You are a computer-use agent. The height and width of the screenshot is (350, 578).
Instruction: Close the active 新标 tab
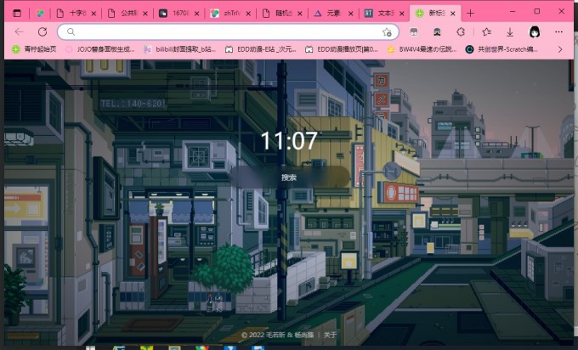click(x=453, y=14)
